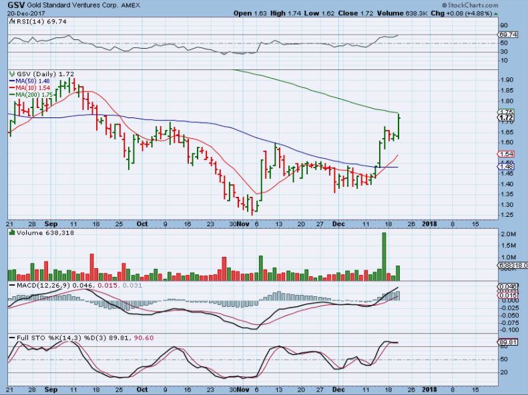This screenshot has height=395, width=528.
Task: Click the Volume bars legend icon
Action: click(x=12, y=233)
